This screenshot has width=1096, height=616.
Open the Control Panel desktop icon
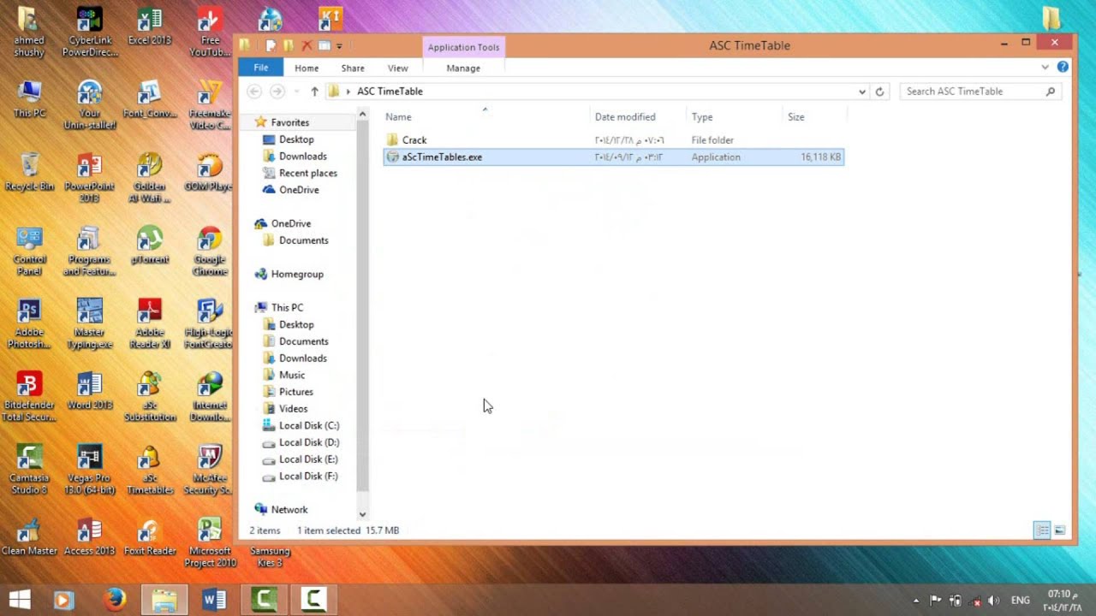[x=29, y=252]
